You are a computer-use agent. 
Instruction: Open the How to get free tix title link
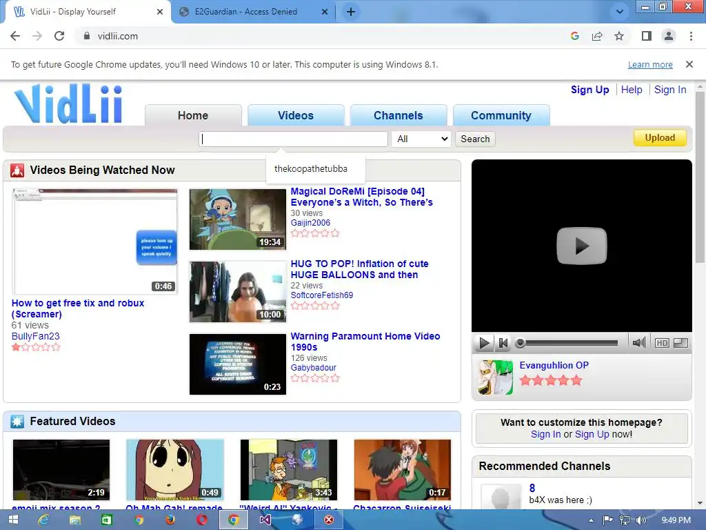pyautogui.click(x=78, y=308)
